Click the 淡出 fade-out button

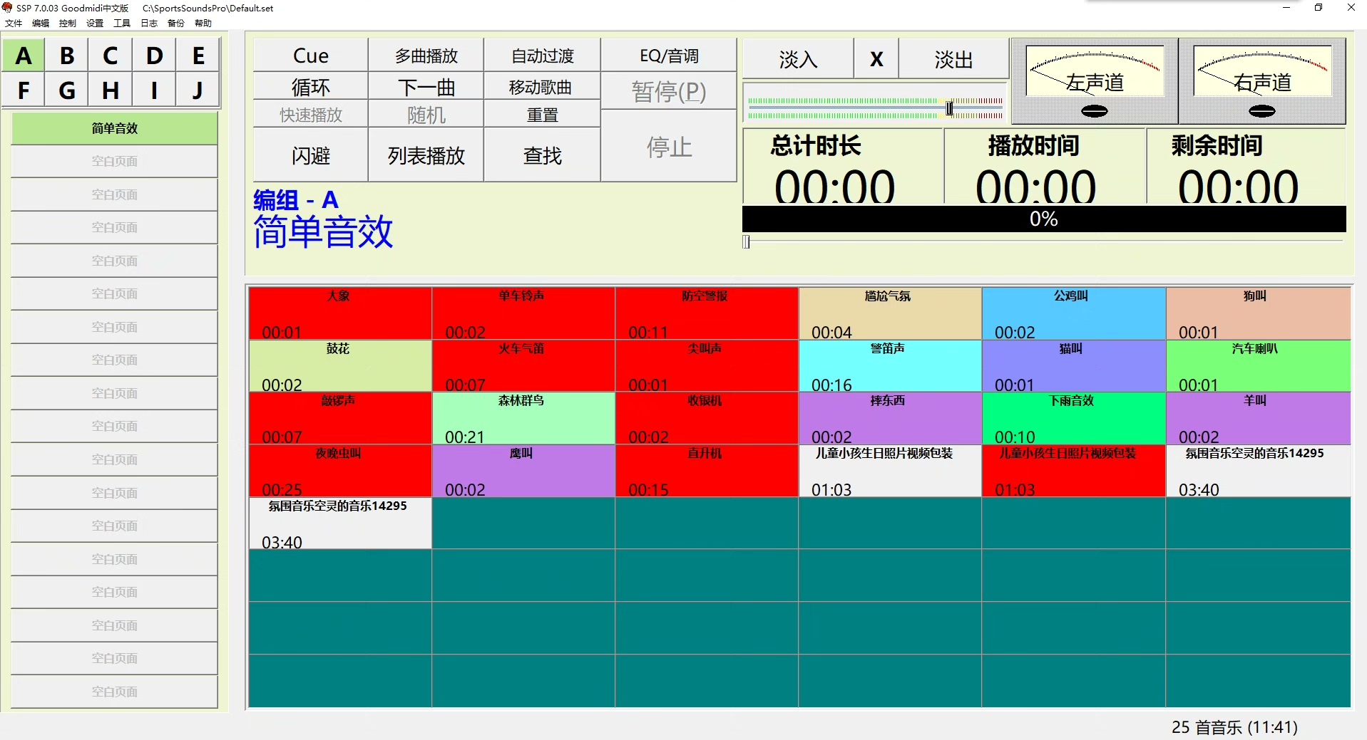(953, 59)
